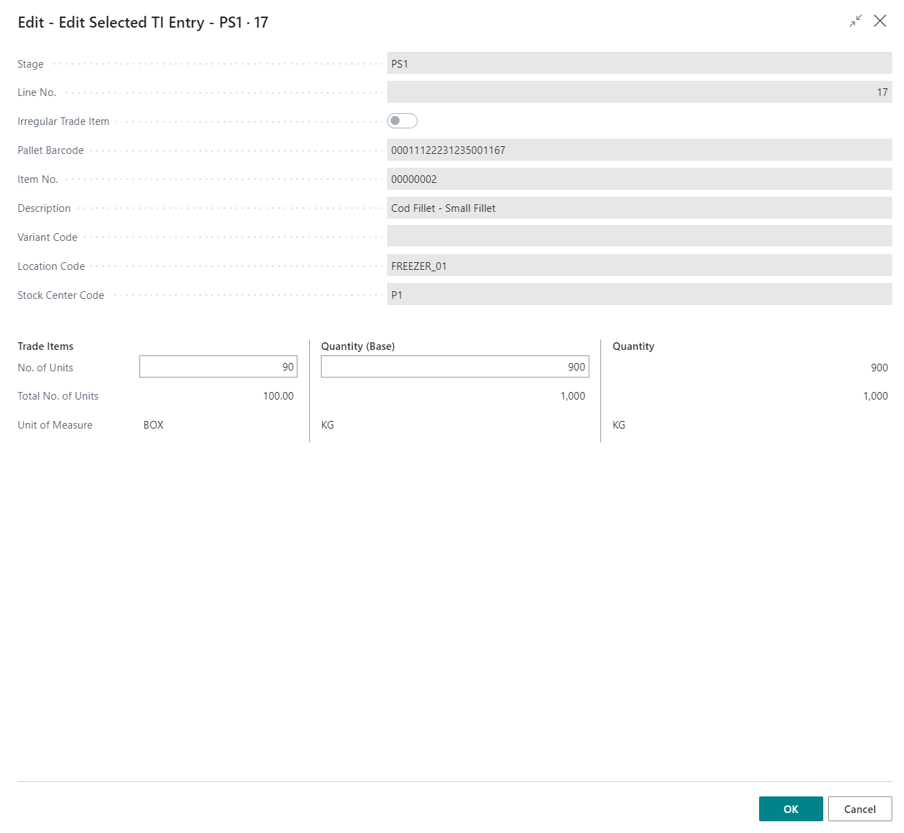Click the Trade Items column heading
The width and height of the screenshot is (904, 833).
(46, 346)
